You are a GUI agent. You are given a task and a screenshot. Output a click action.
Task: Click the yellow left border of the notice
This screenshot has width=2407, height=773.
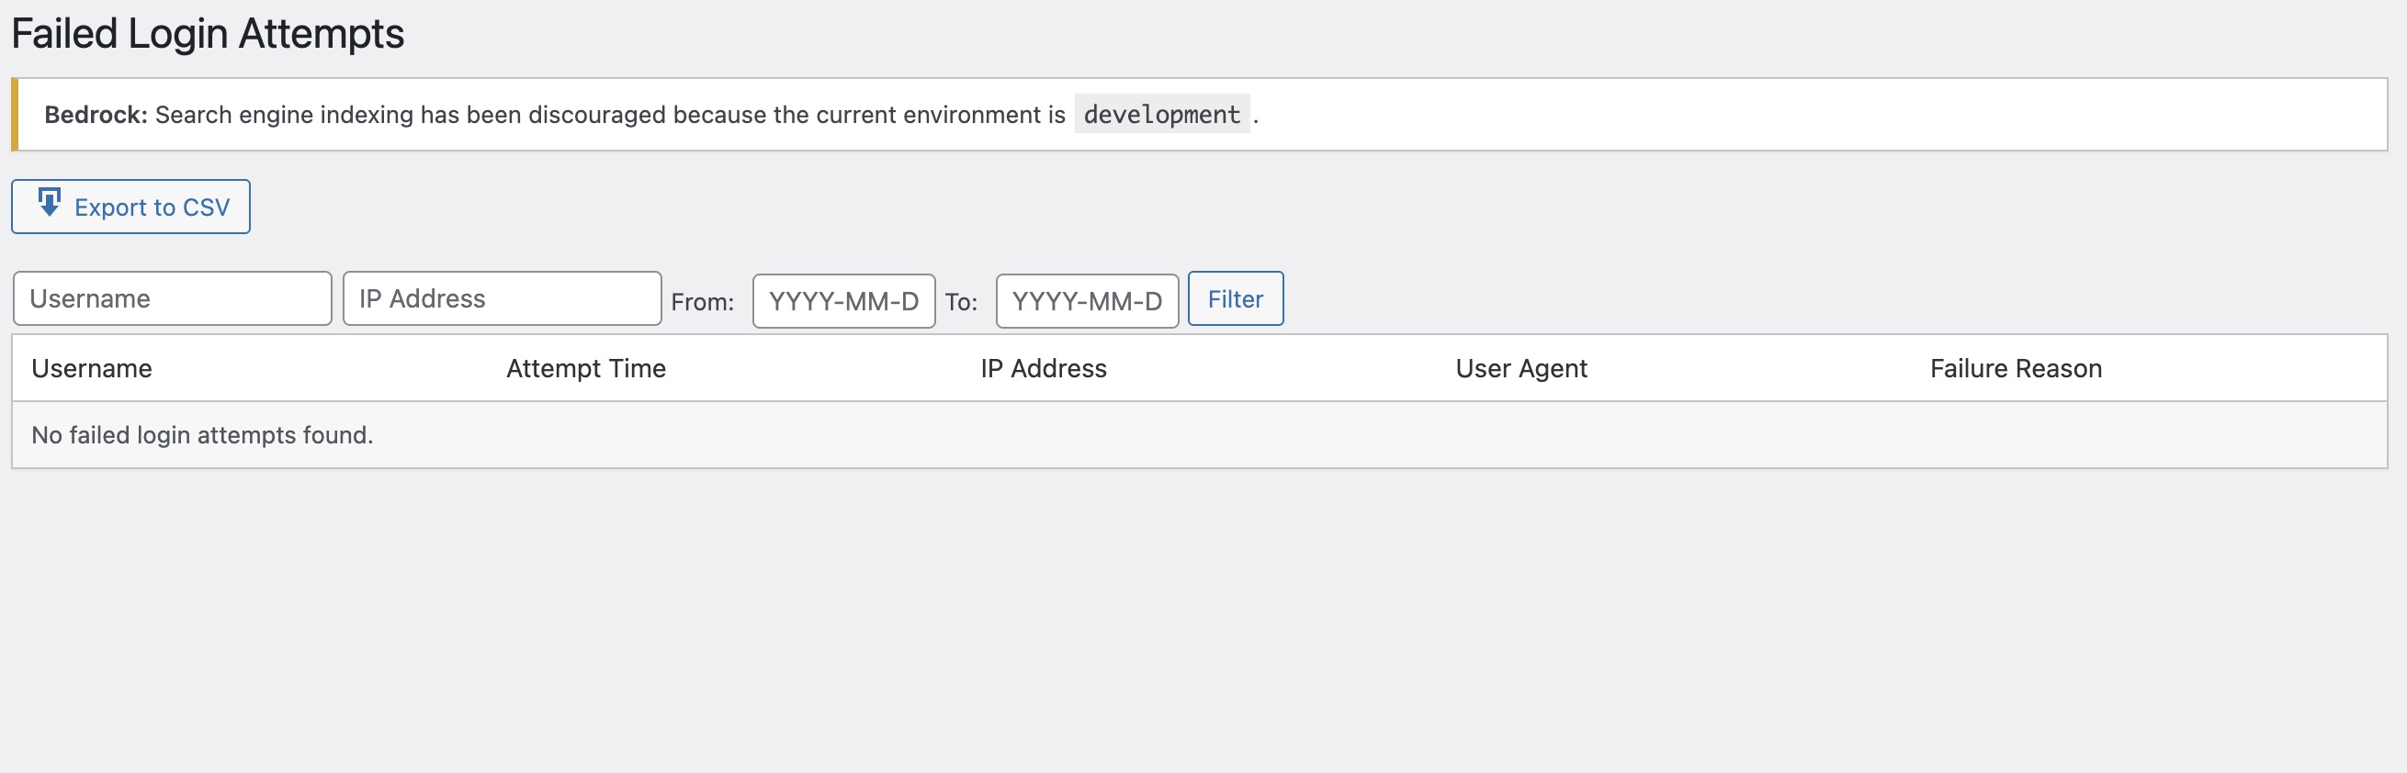pyautogui.click(x=15, y=114)
